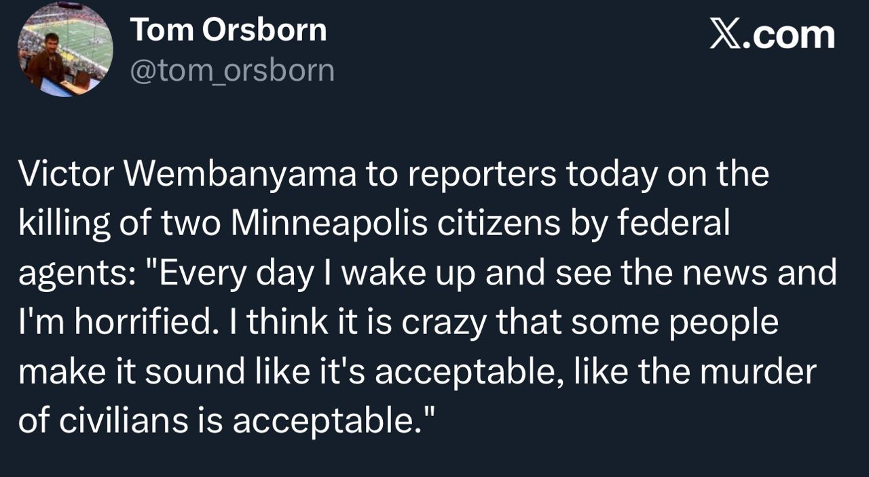
Task: Click the name "Victor" in the tweet
Action: (x=64, y=174)
